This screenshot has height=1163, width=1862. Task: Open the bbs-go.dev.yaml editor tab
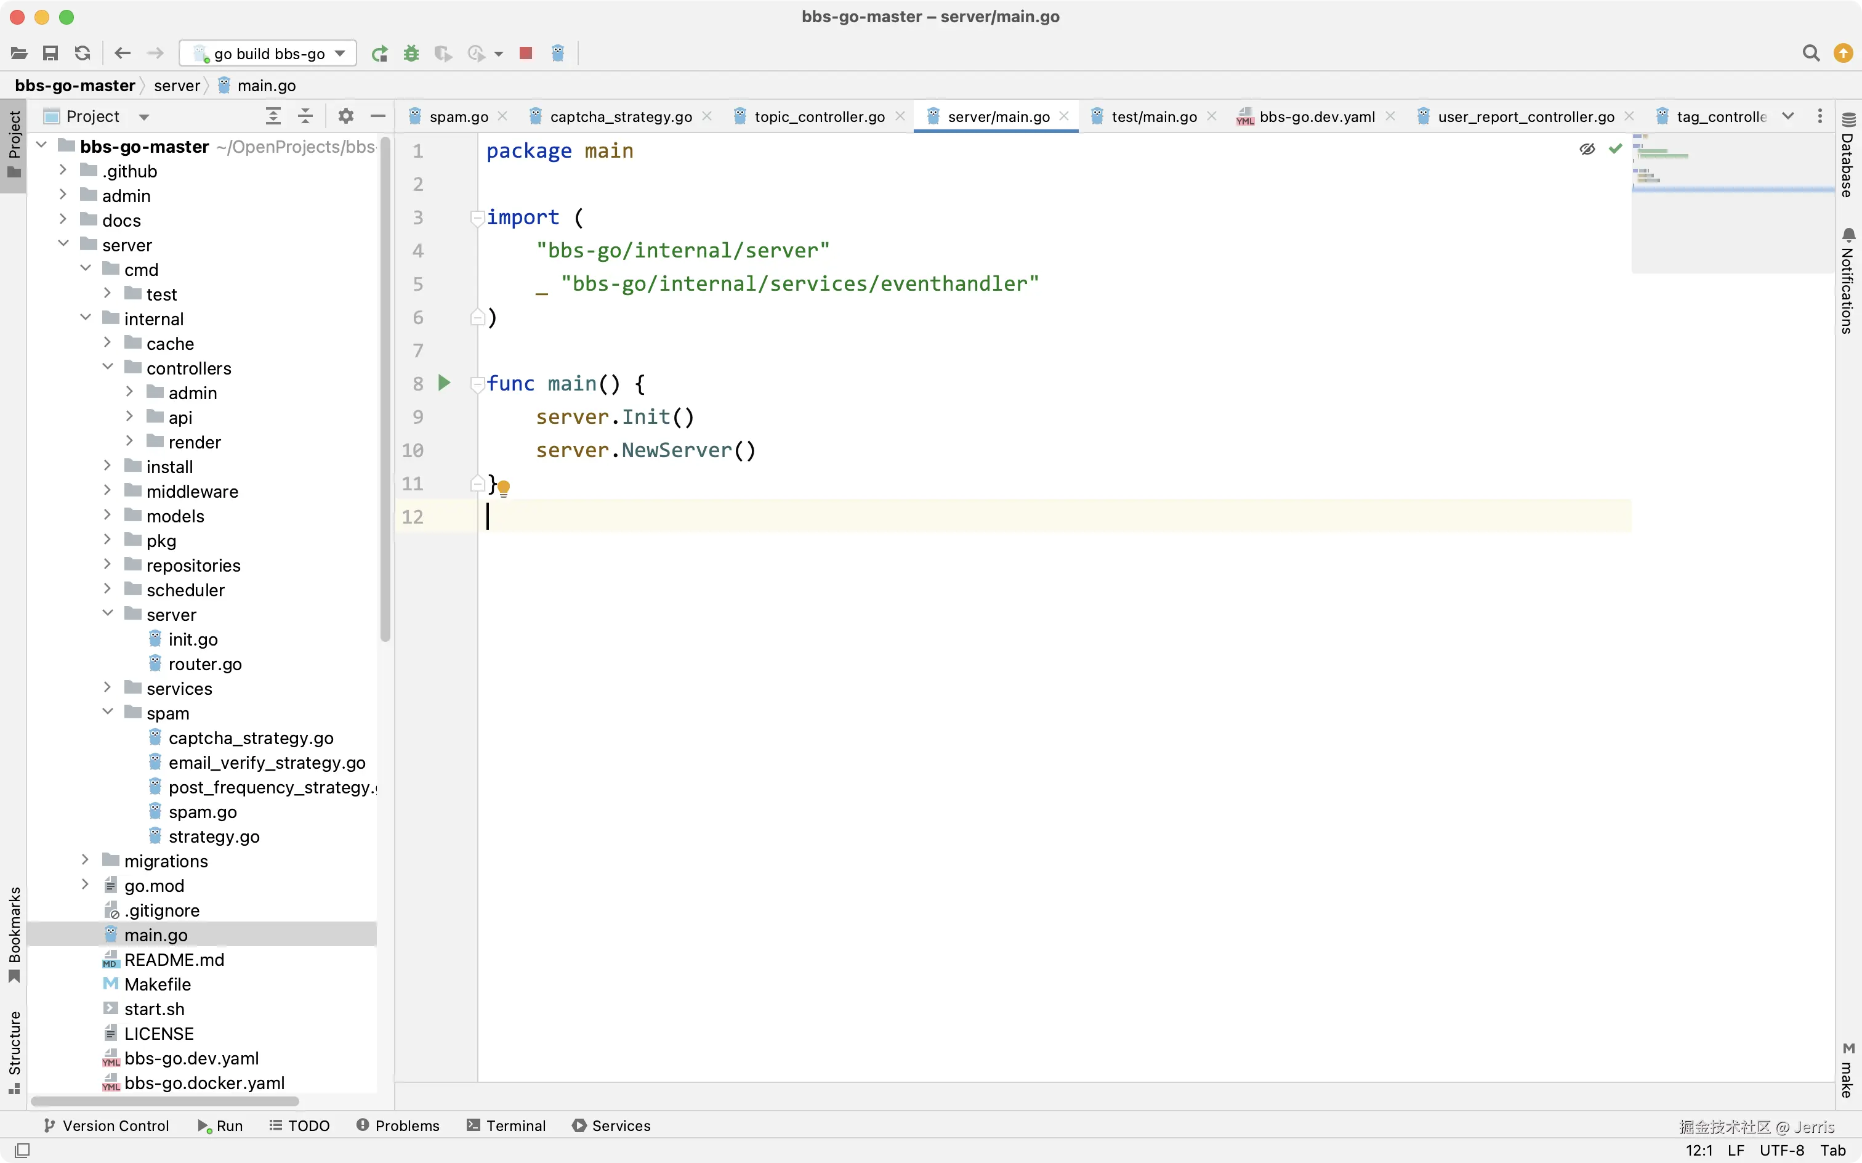[x=1316, y=116]
